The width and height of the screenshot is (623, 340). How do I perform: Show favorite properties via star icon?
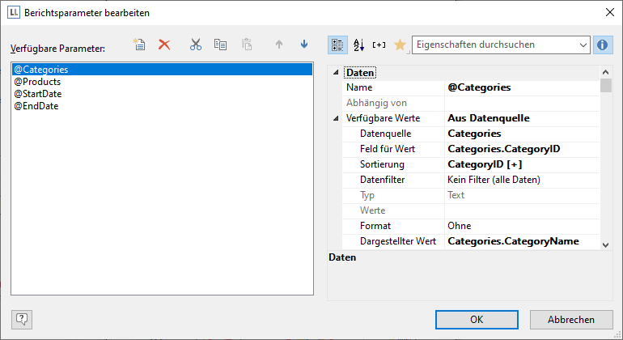pyautogui.click(x=400, y=45)
